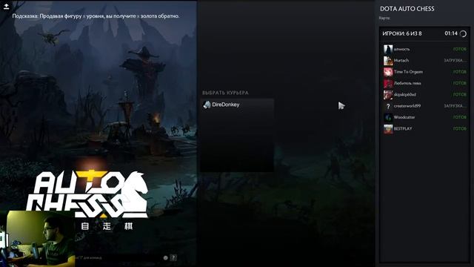The height and width of the screenshot is (267, 474).
Task: Click the question mark avatar of createrworld99
Action: point(388,106)
